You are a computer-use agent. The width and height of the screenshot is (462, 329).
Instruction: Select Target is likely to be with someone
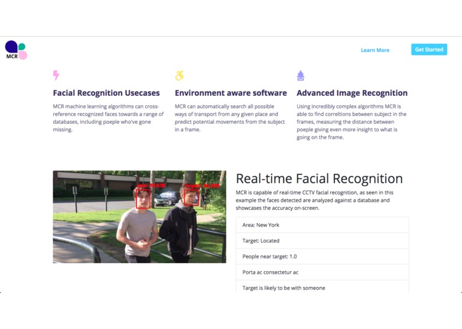coord(322,287)
